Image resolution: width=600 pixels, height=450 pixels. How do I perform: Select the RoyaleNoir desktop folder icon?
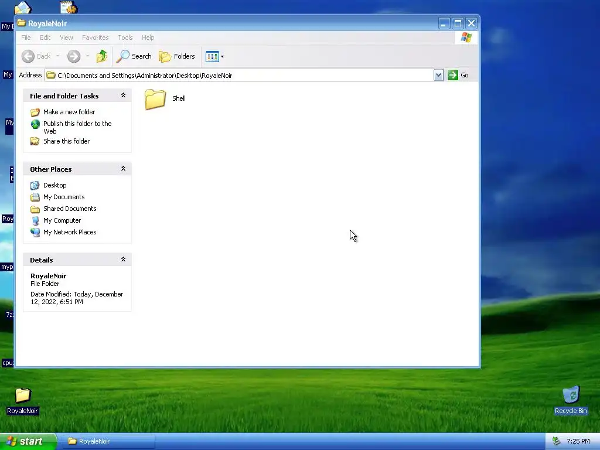[x=23, y=396]
